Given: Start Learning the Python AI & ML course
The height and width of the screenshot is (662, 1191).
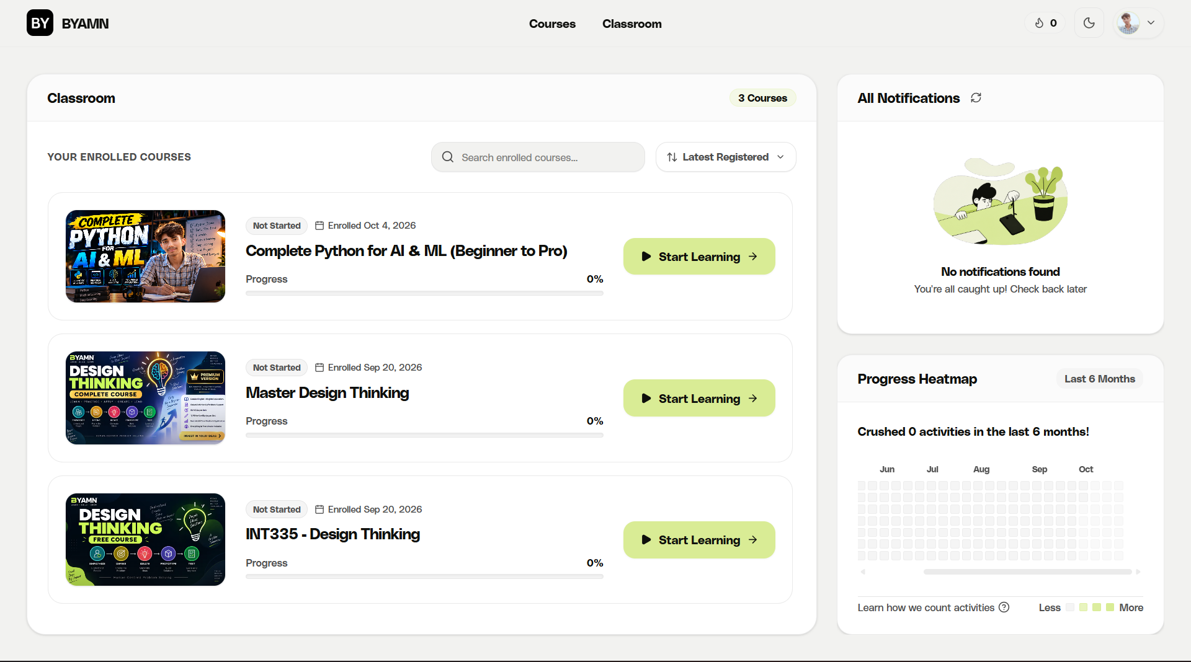Looking at the screenshot, I should tap(699, 257).
